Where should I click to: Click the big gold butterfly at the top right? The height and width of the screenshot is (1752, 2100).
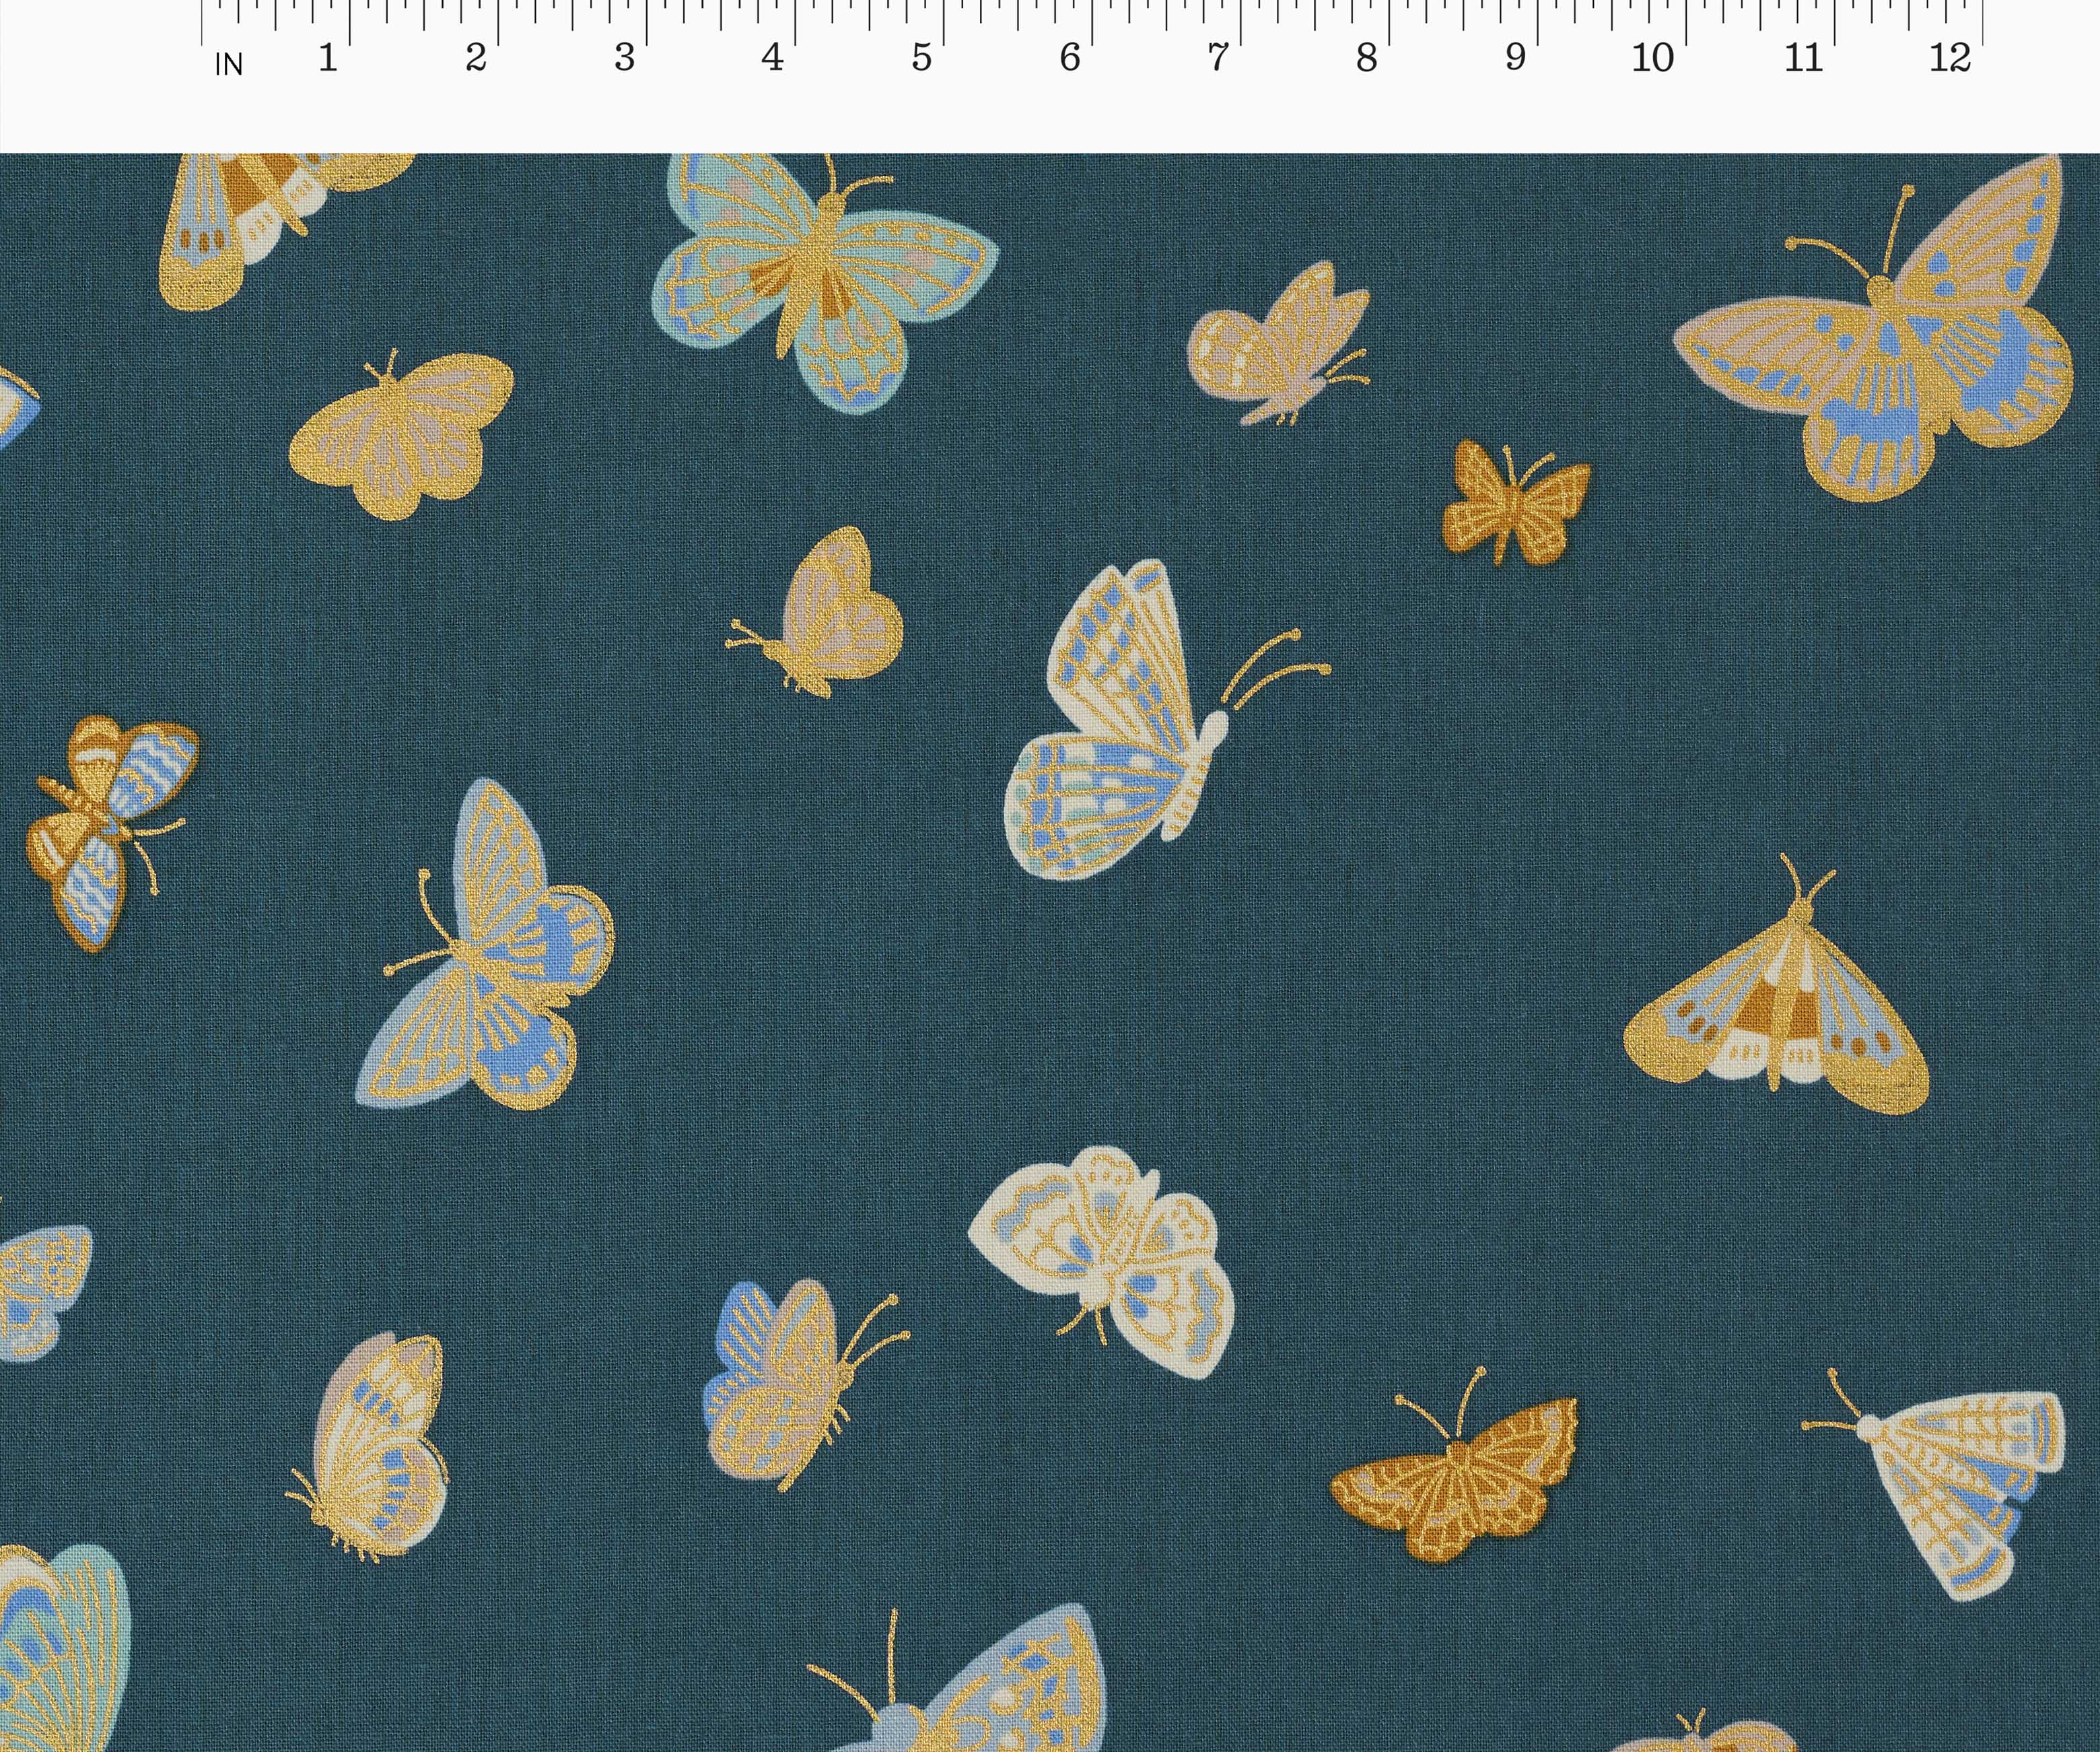coord(1900,350)
